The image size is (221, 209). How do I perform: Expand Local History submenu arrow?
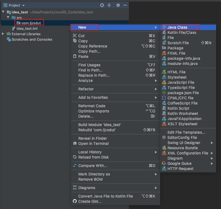(x=156, y=152)
